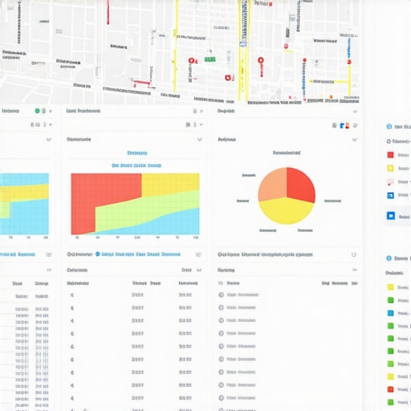The height and width of the screenshot is (411, 411).
Task: Click the blue square icon in the pie chart panel toolbar
Action: click(x=342, y=125)
